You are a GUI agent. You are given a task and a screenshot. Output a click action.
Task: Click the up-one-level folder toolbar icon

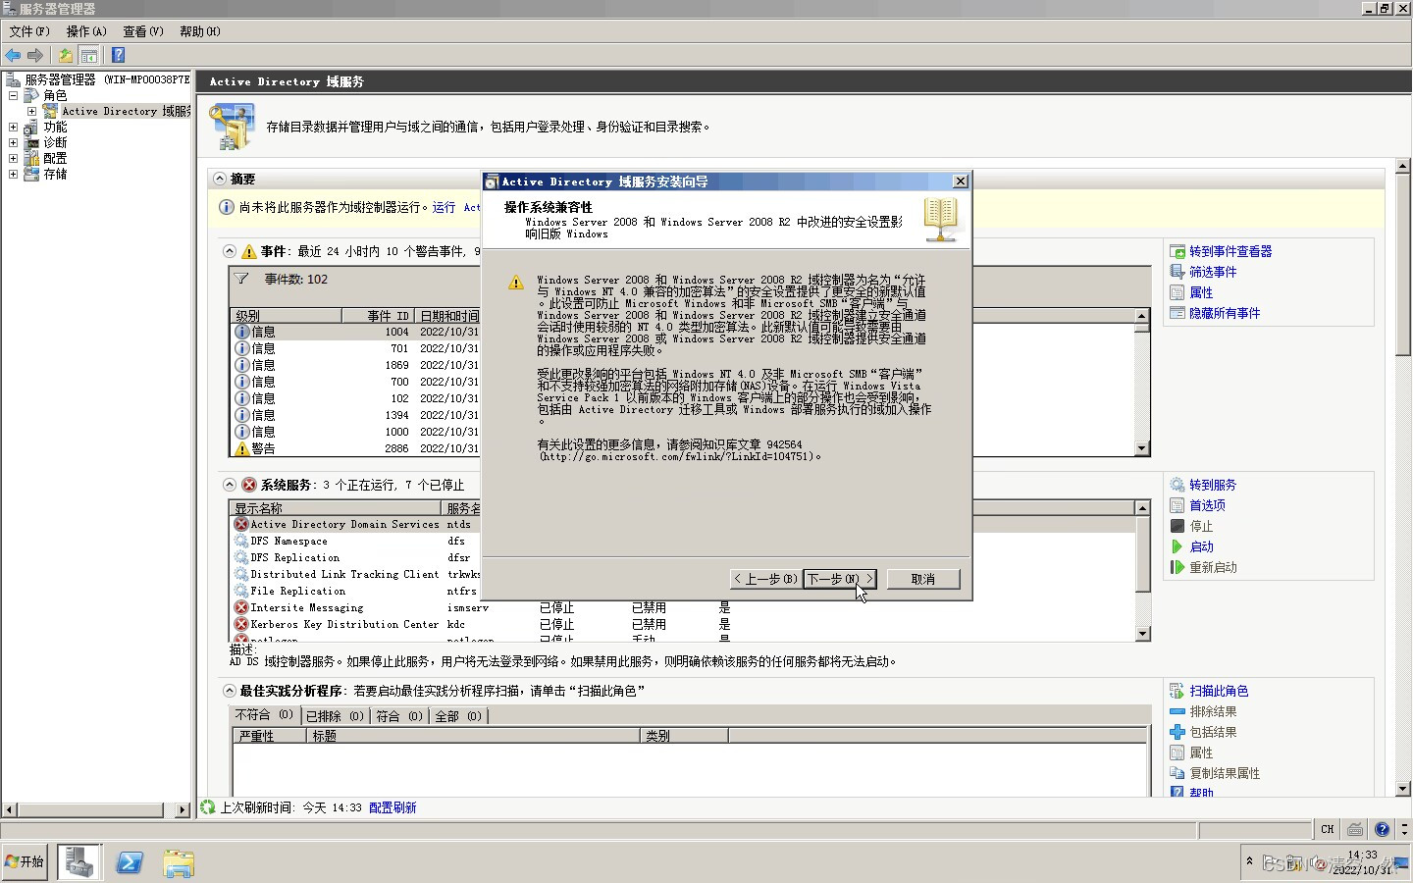(x=66, y=55)
